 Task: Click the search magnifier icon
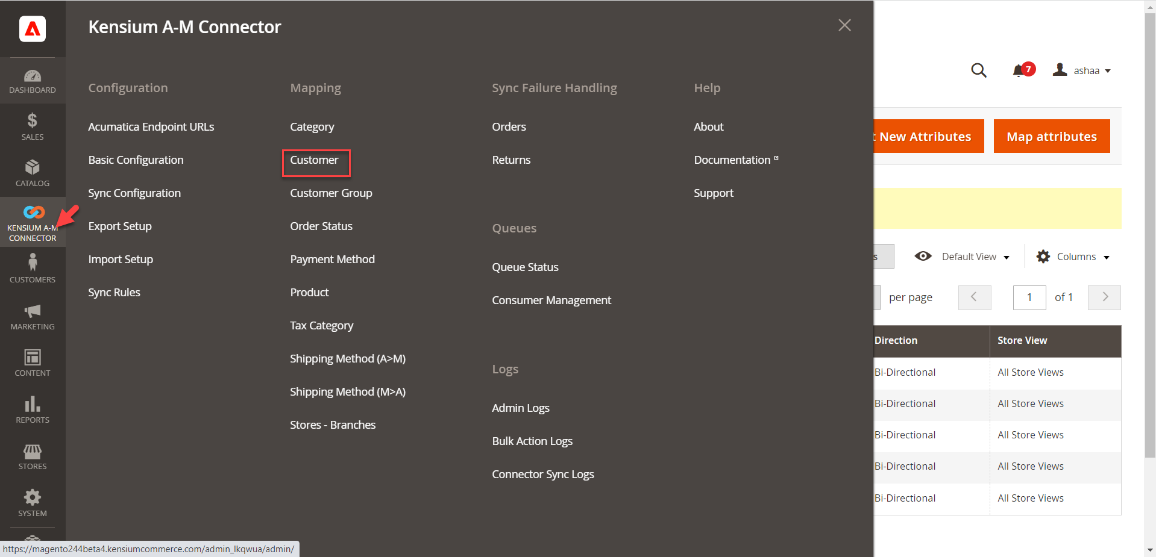979,71
